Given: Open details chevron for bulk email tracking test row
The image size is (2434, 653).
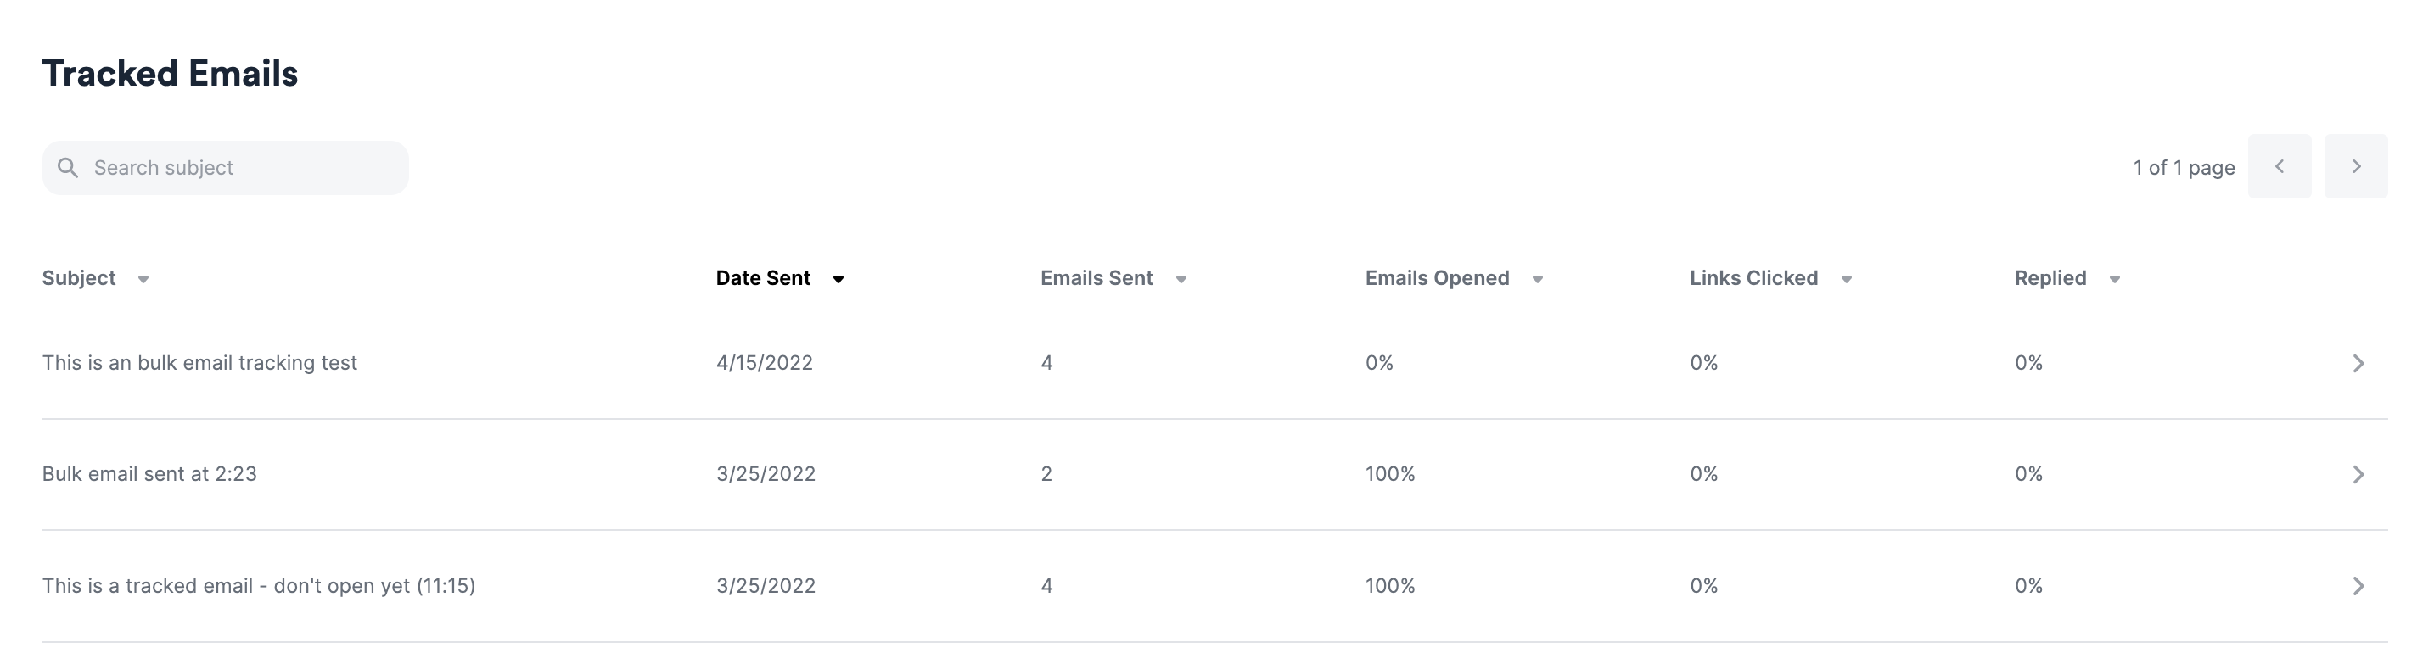Looking at the screenshot, I should (x=2359, y=362).
